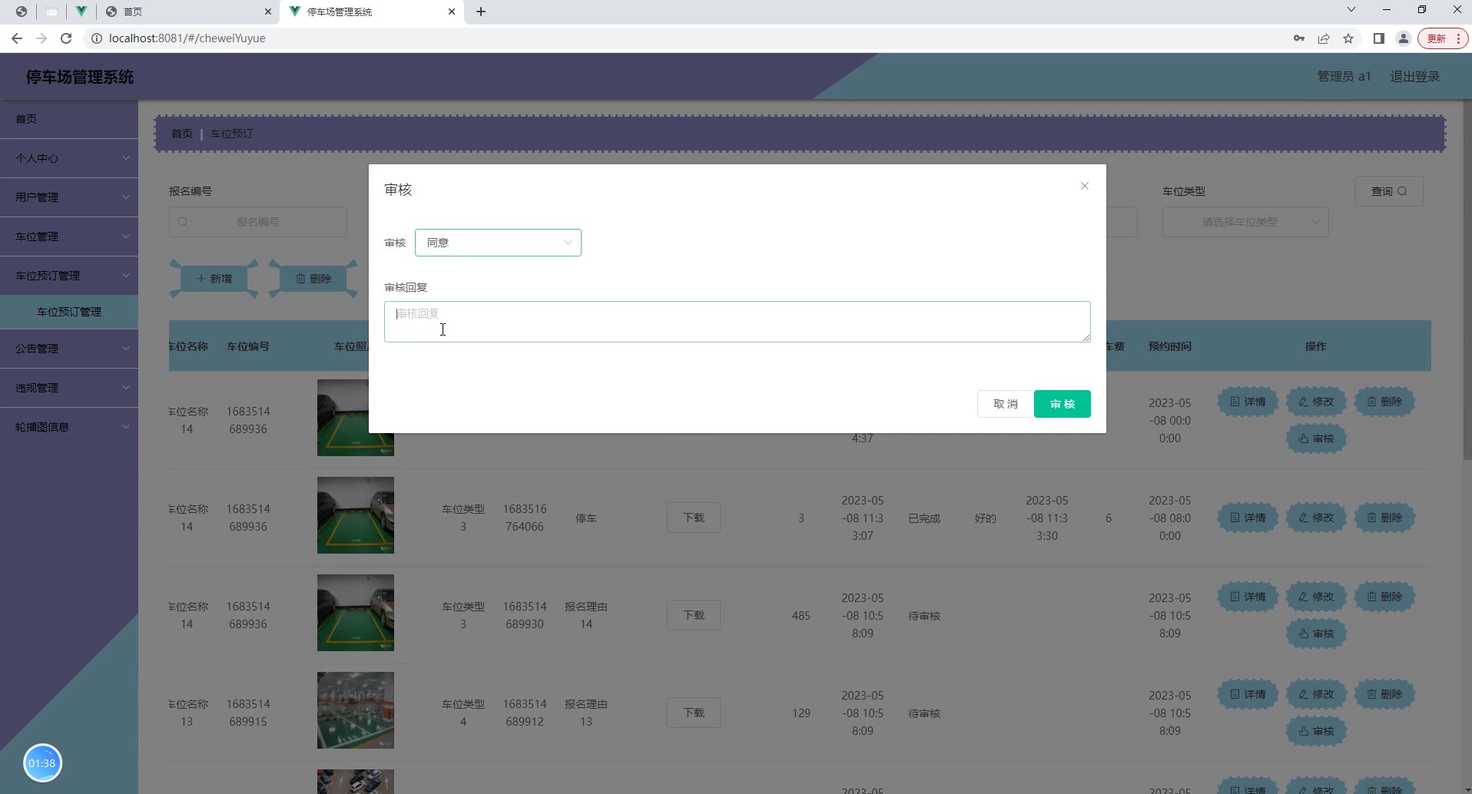Click 详情 in the 已完成 row
Screen dimensions: 1472x794
1248,518
